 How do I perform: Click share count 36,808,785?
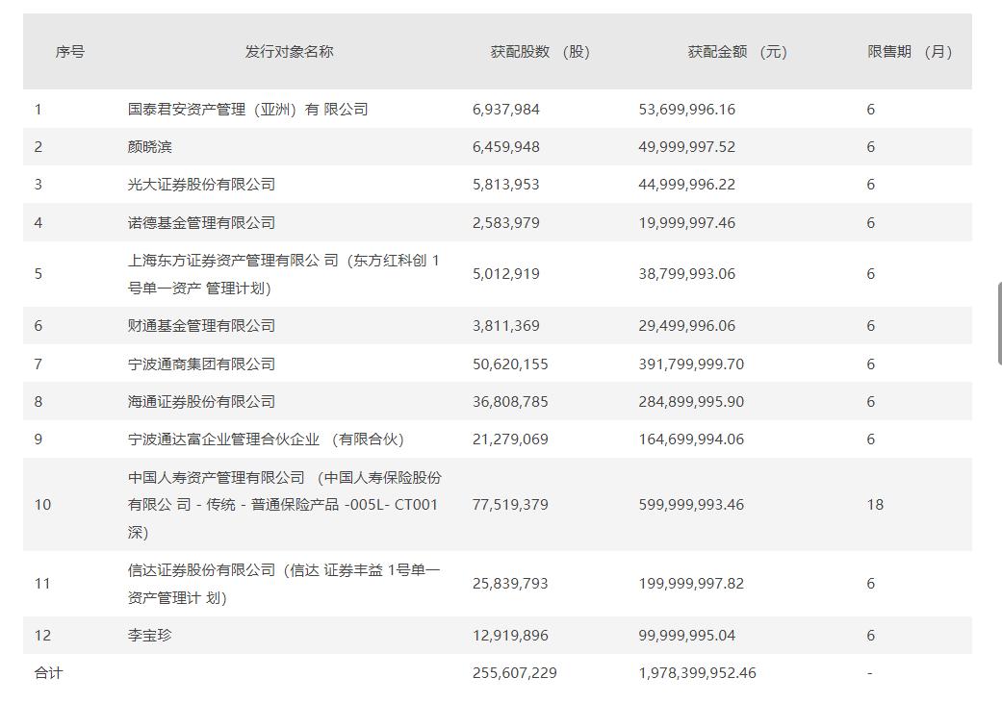coord(510,402)
